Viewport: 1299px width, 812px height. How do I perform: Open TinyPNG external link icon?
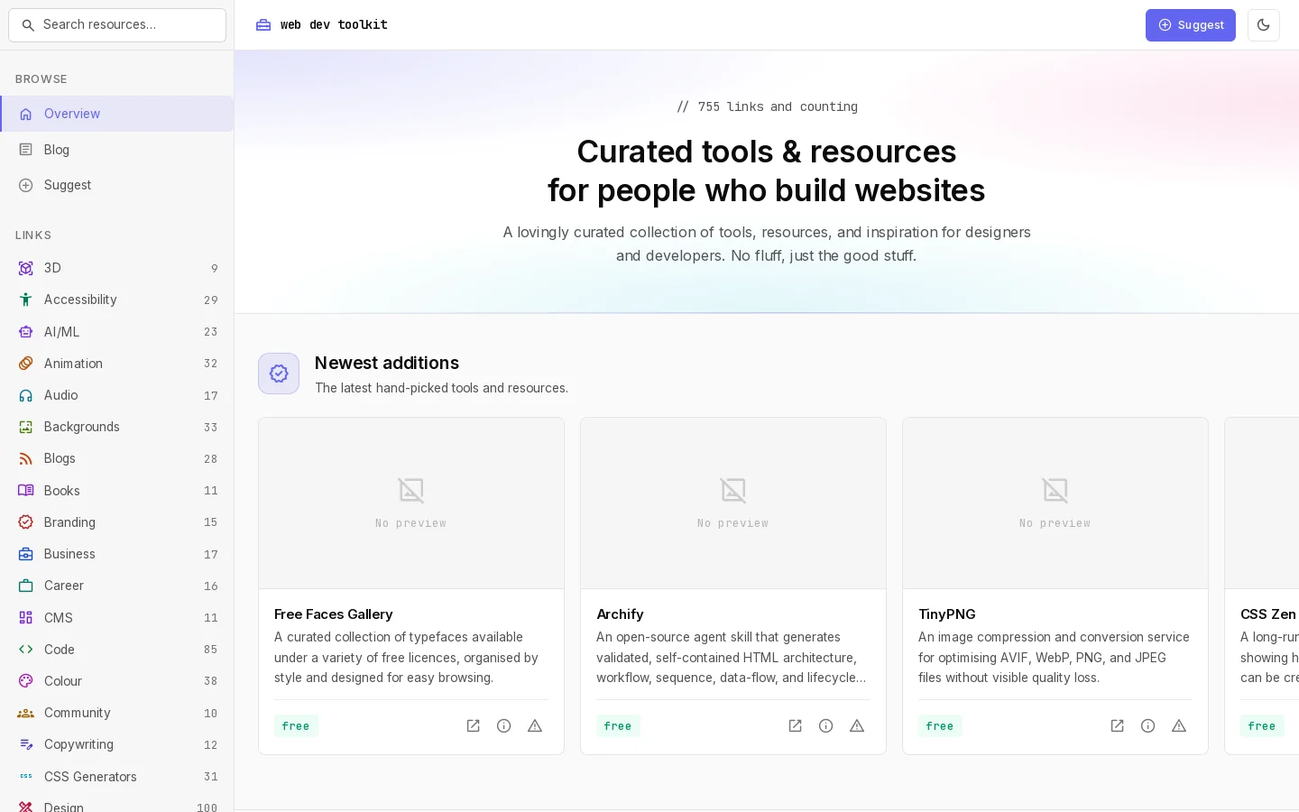(1118, 726)
